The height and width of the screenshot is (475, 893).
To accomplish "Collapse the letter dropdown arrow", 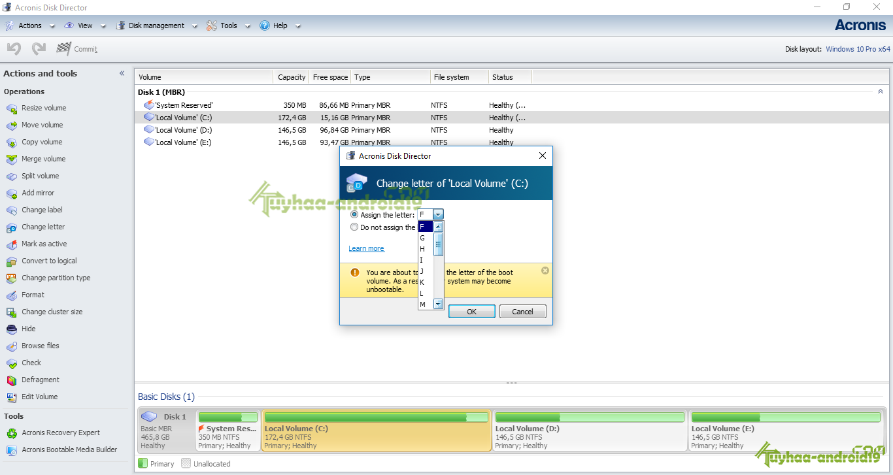I will [x=438, y=214].
